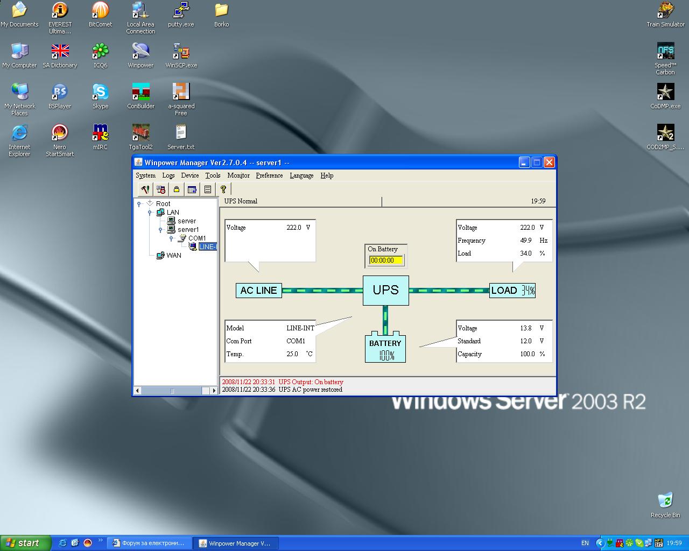Select the server1 node in tree
Image resolution: width=689 pixels, height=551 pixels.
(188, 230)
